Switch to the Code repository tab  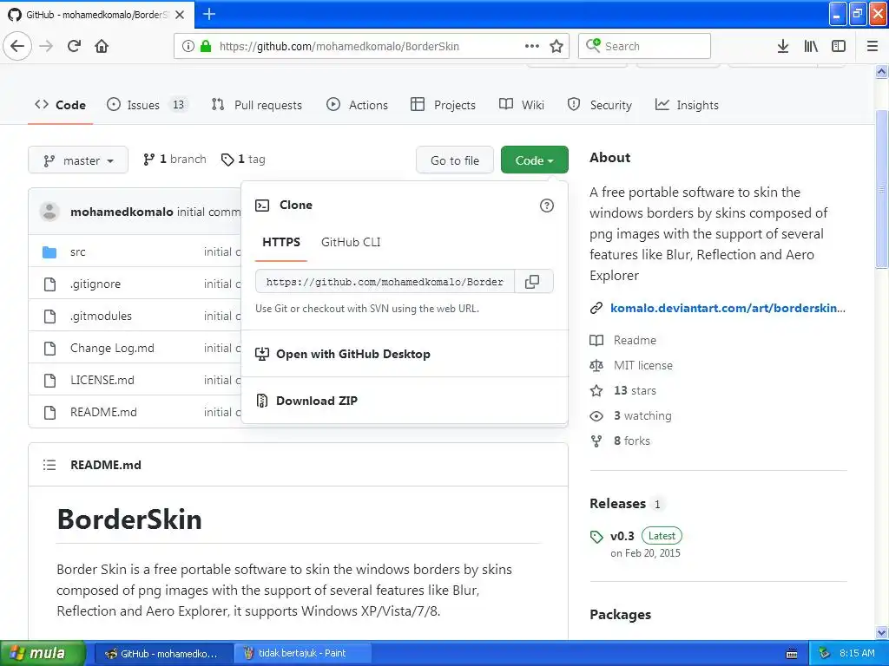coord(60,105)
